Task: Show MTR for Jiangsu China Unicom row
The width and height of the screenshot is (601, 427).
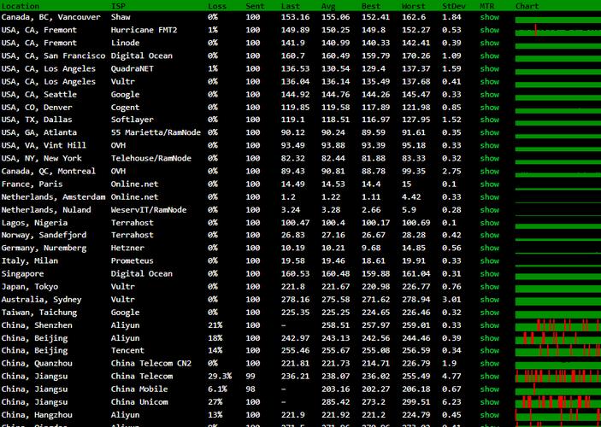Action: (x=490, y=402)
